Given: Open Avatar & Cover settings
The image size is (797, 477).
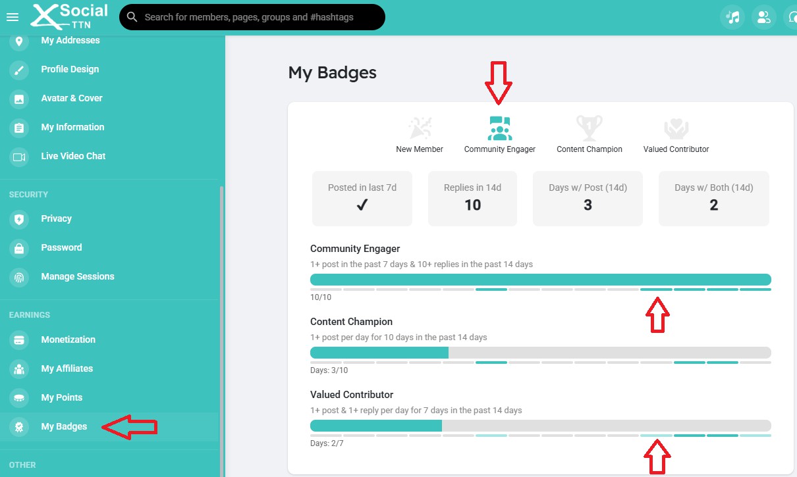Looking at the screenshot, I should coord(71,98).
